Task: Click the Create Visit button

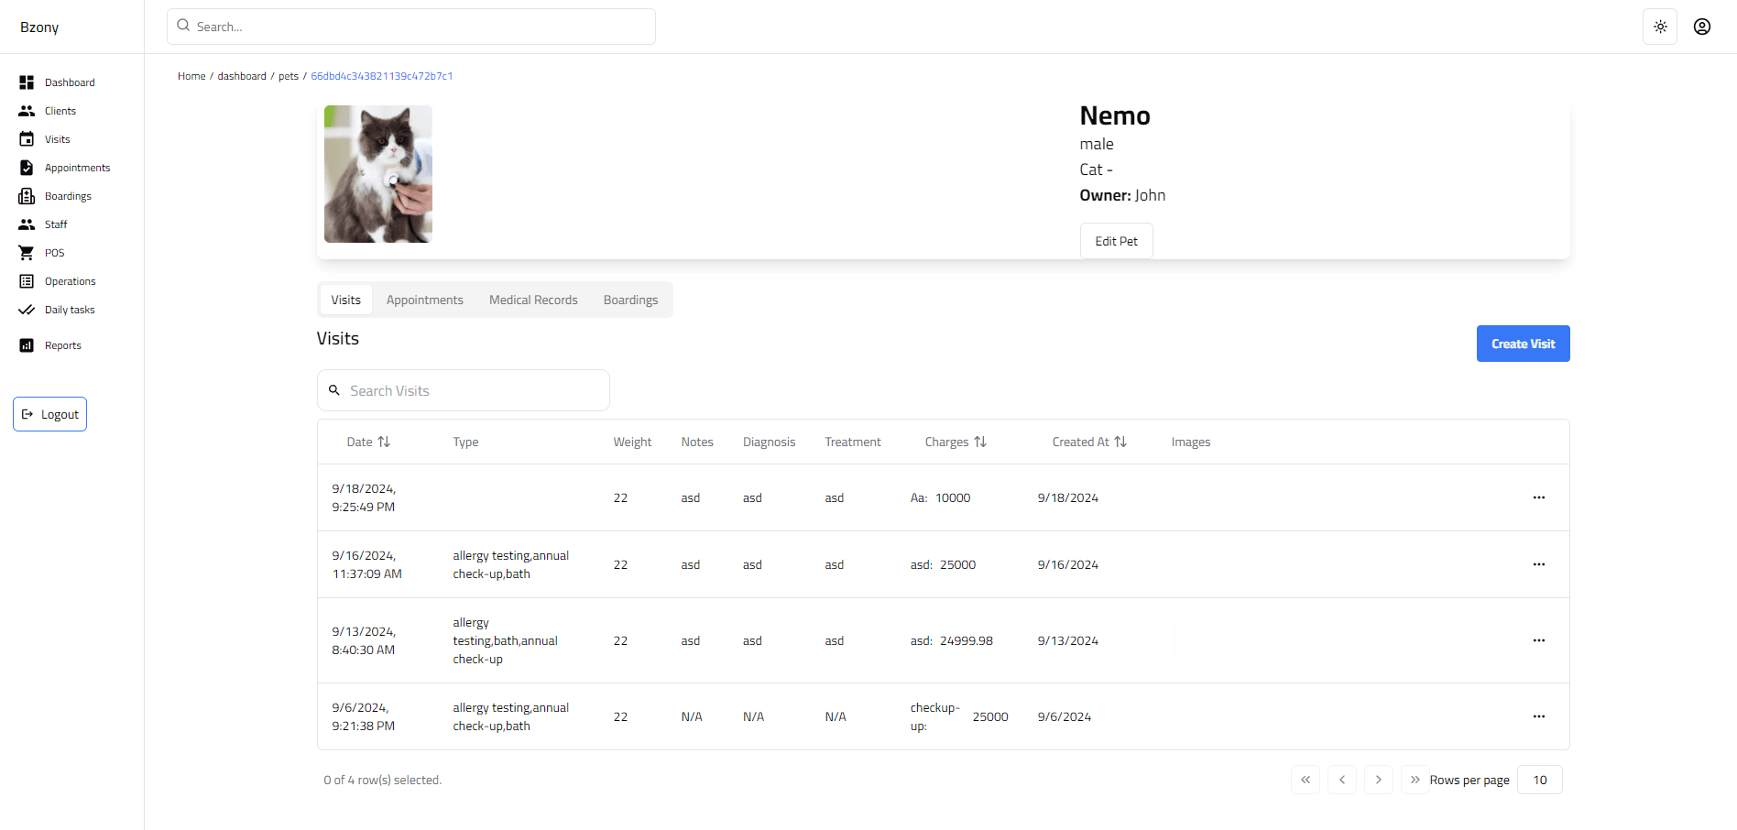Action: (x=1523, y=344)
